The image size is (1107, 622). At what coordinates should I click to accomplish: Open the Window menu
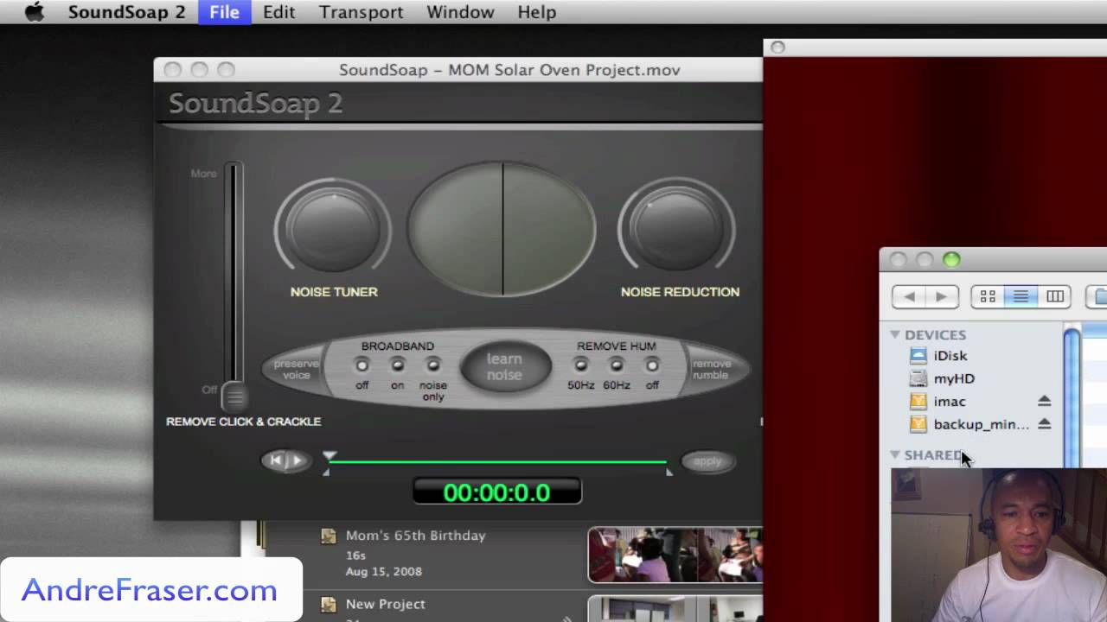coord(460,12)
